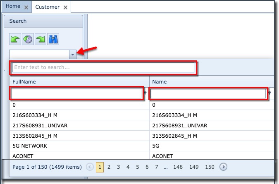Go to page 2 of results

coord(109,167)
